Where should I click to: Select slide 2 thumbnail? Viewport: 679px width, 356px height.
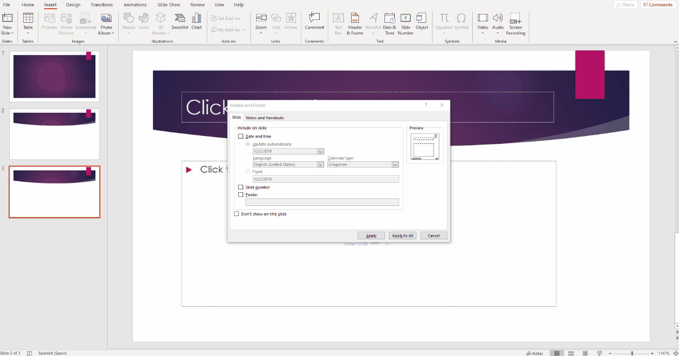54,134
